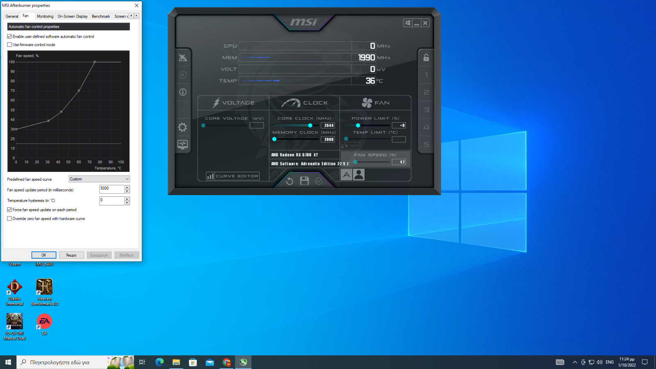This screenshot has width=656, height=369.
Task: Select profile slot 3
Action: (x=426, y=110)
